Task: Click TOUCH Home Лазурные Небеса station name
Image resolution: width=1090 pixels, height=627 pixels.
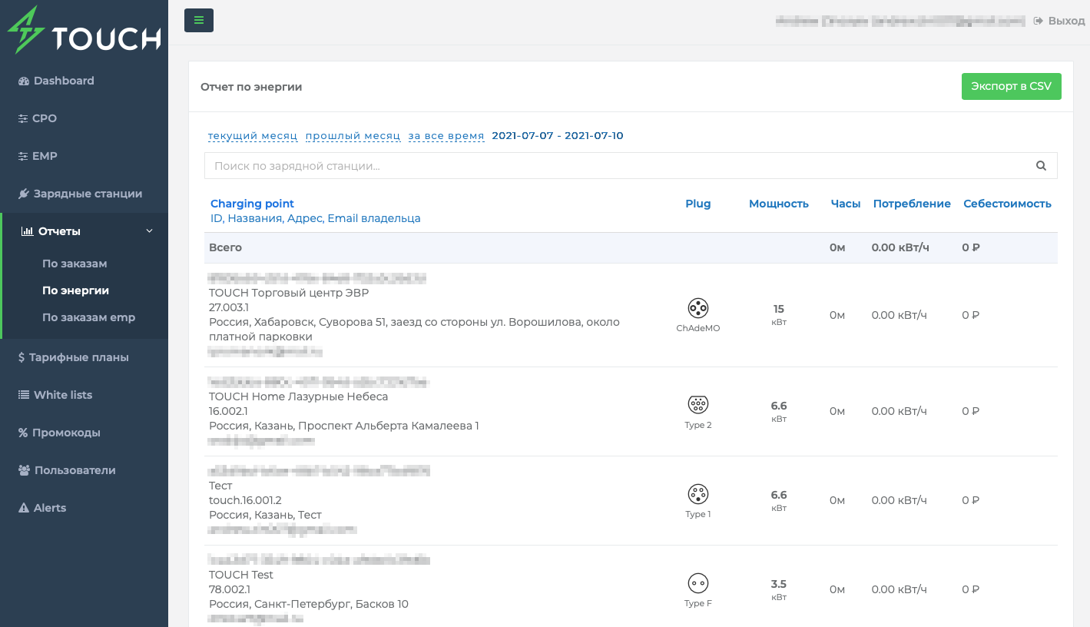Action: (298, 396)
